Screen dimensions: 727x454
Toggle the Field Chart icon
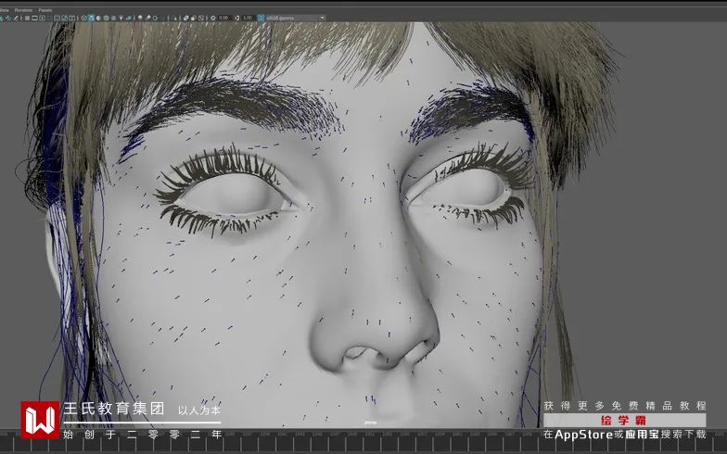click(57, 19)
